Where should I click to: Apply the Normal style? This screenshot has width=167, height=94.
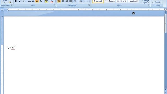(98, 1)
